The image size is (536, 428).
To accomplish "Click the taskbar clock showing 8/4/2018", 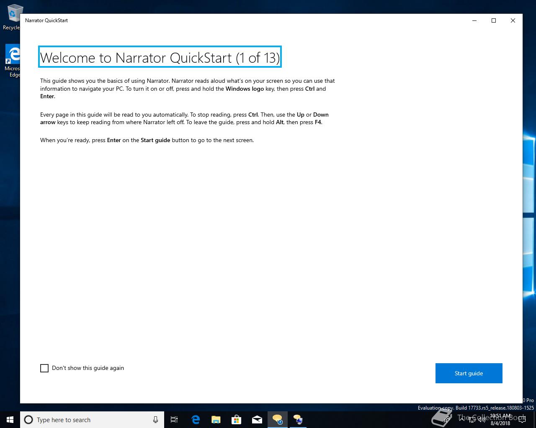I will pos(500,420).
